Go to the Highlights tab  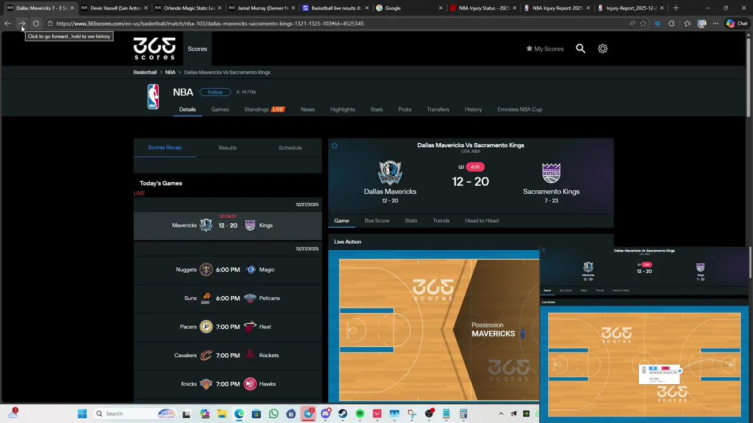342,109
